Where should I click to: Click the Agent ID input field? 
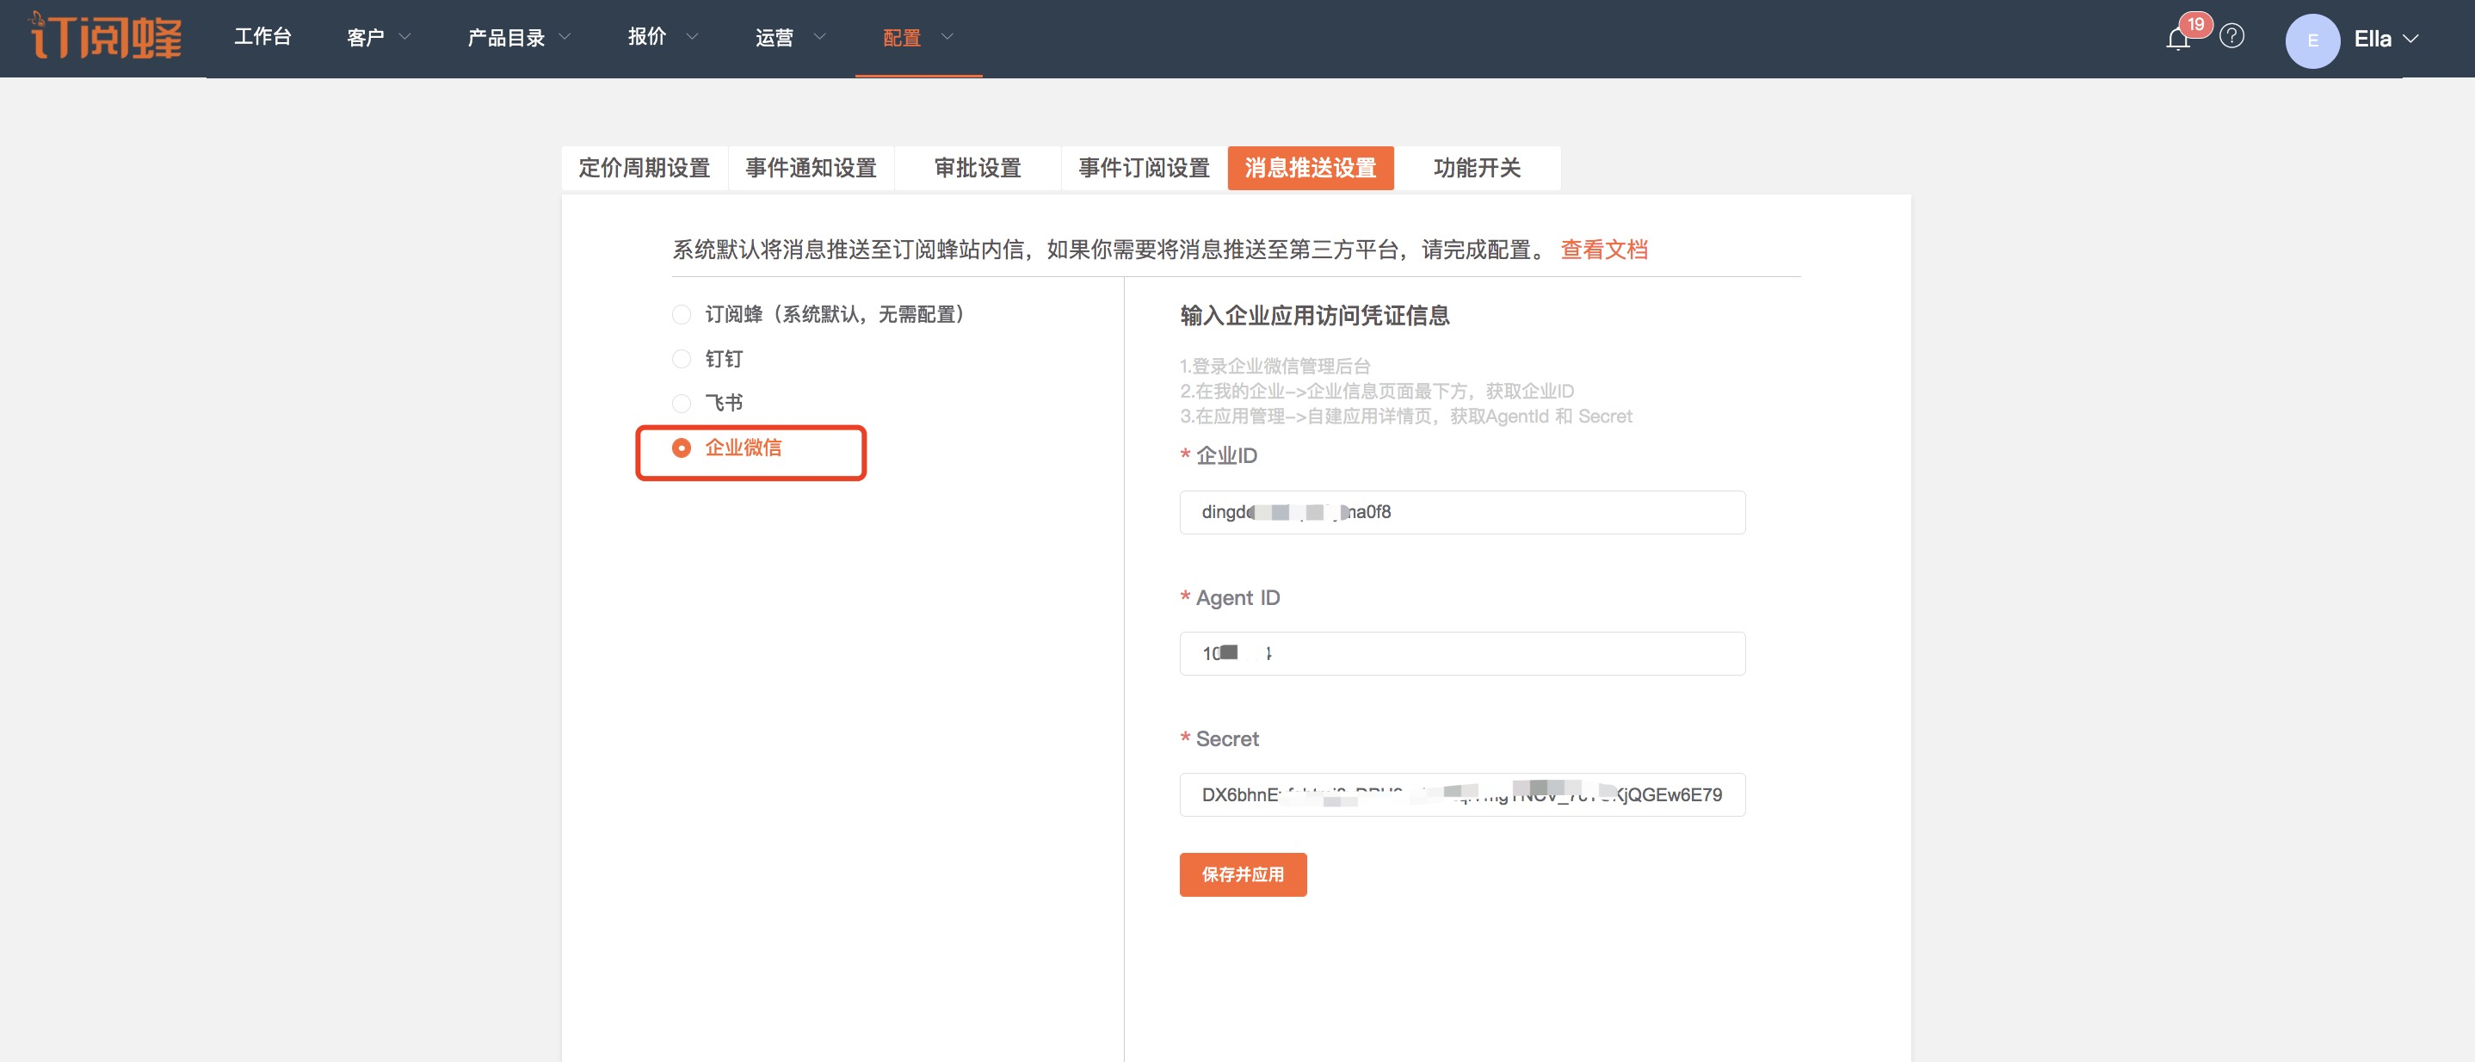pyautogui.click(x=1461, y=653)
